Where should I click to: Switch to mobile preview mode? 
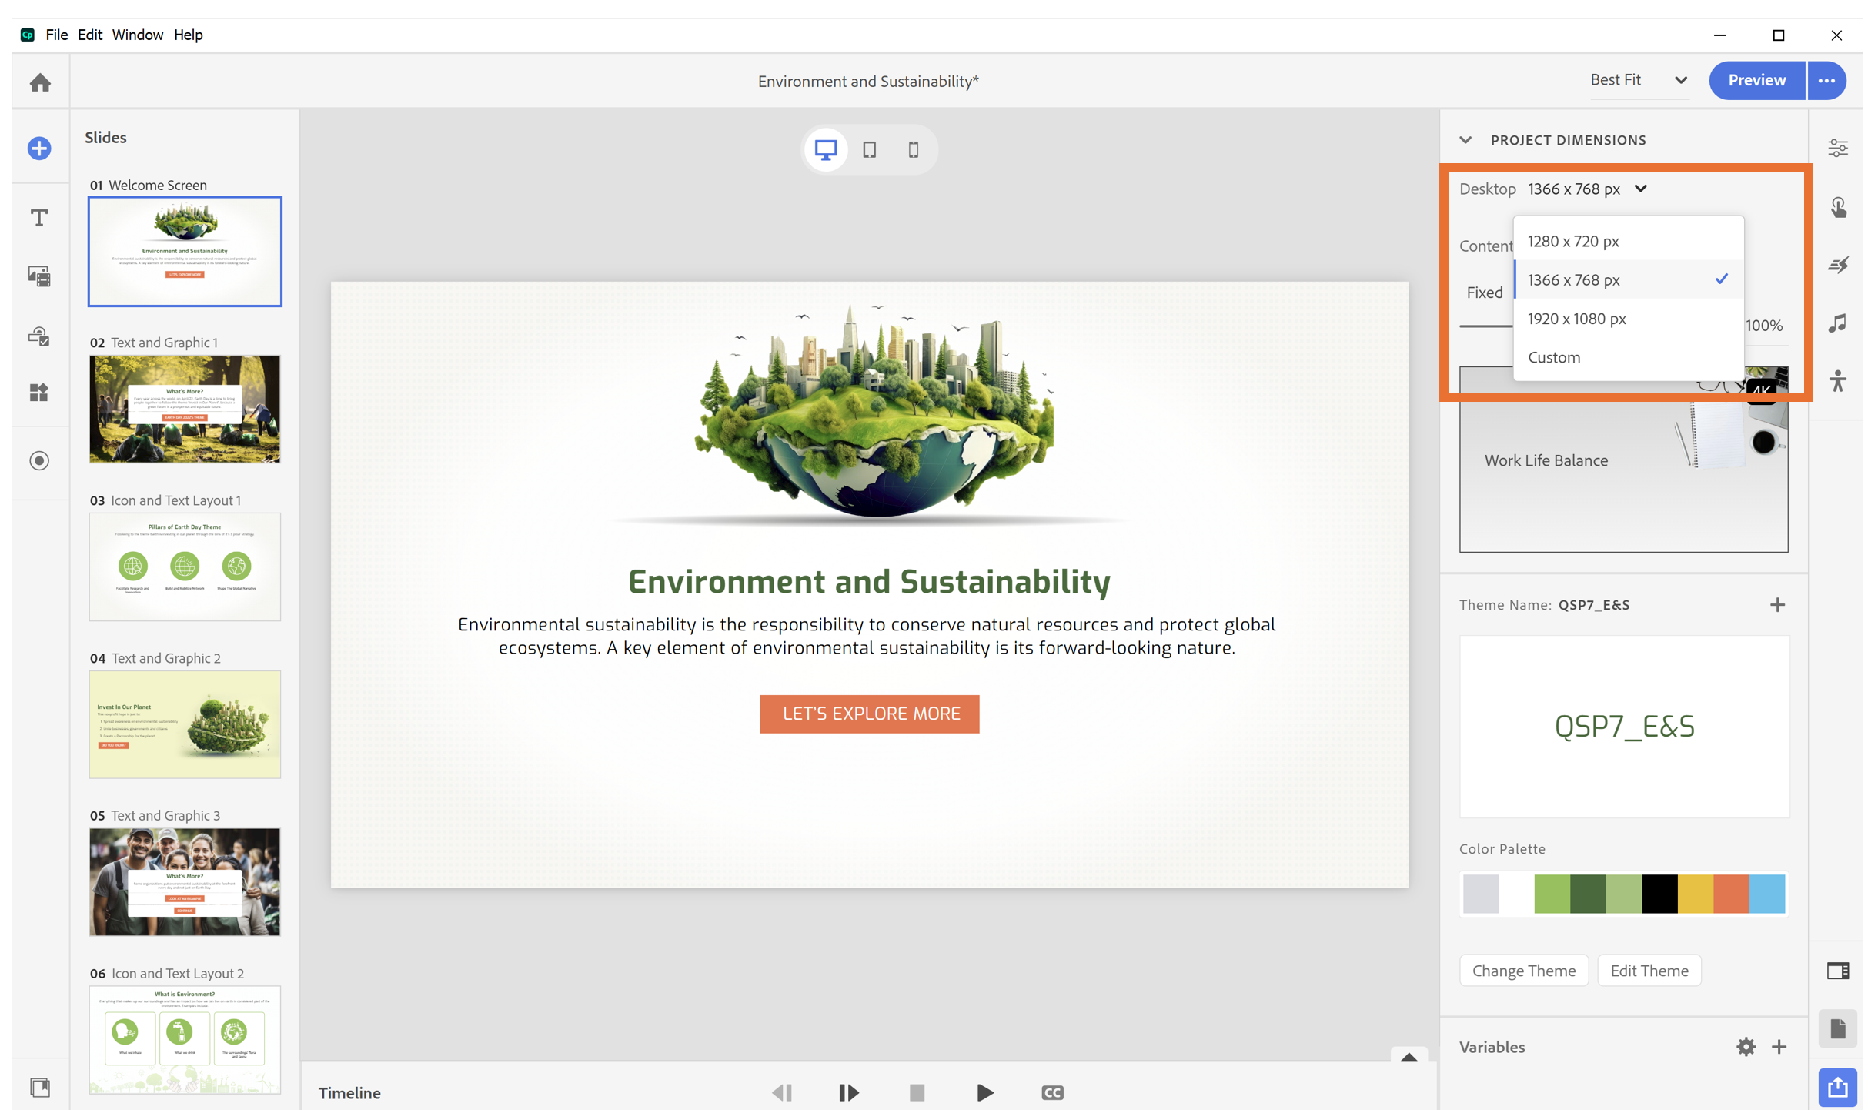[914, 150]
